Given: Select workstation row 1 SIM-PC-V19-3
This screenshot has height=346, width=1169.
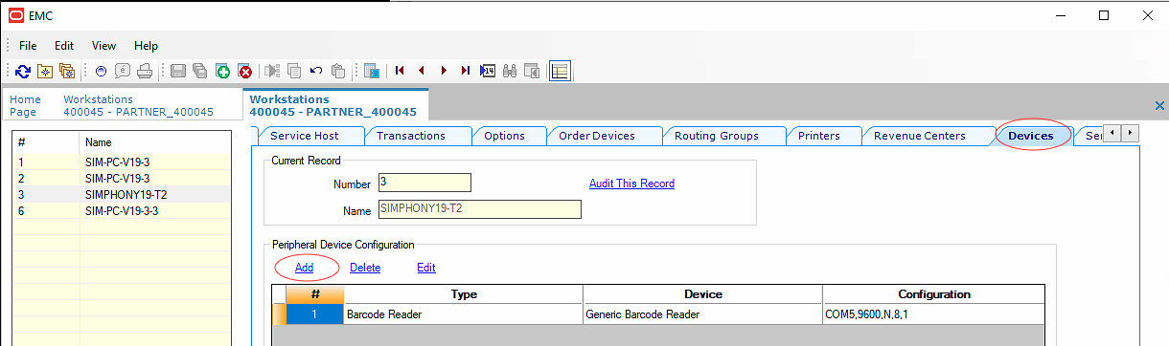Looking at the screenshot, I should (122, 162).
